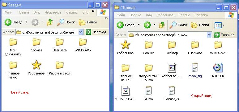Click Поиск in Chumak window toolbar

pyautogui.click(x=178, y=25)
